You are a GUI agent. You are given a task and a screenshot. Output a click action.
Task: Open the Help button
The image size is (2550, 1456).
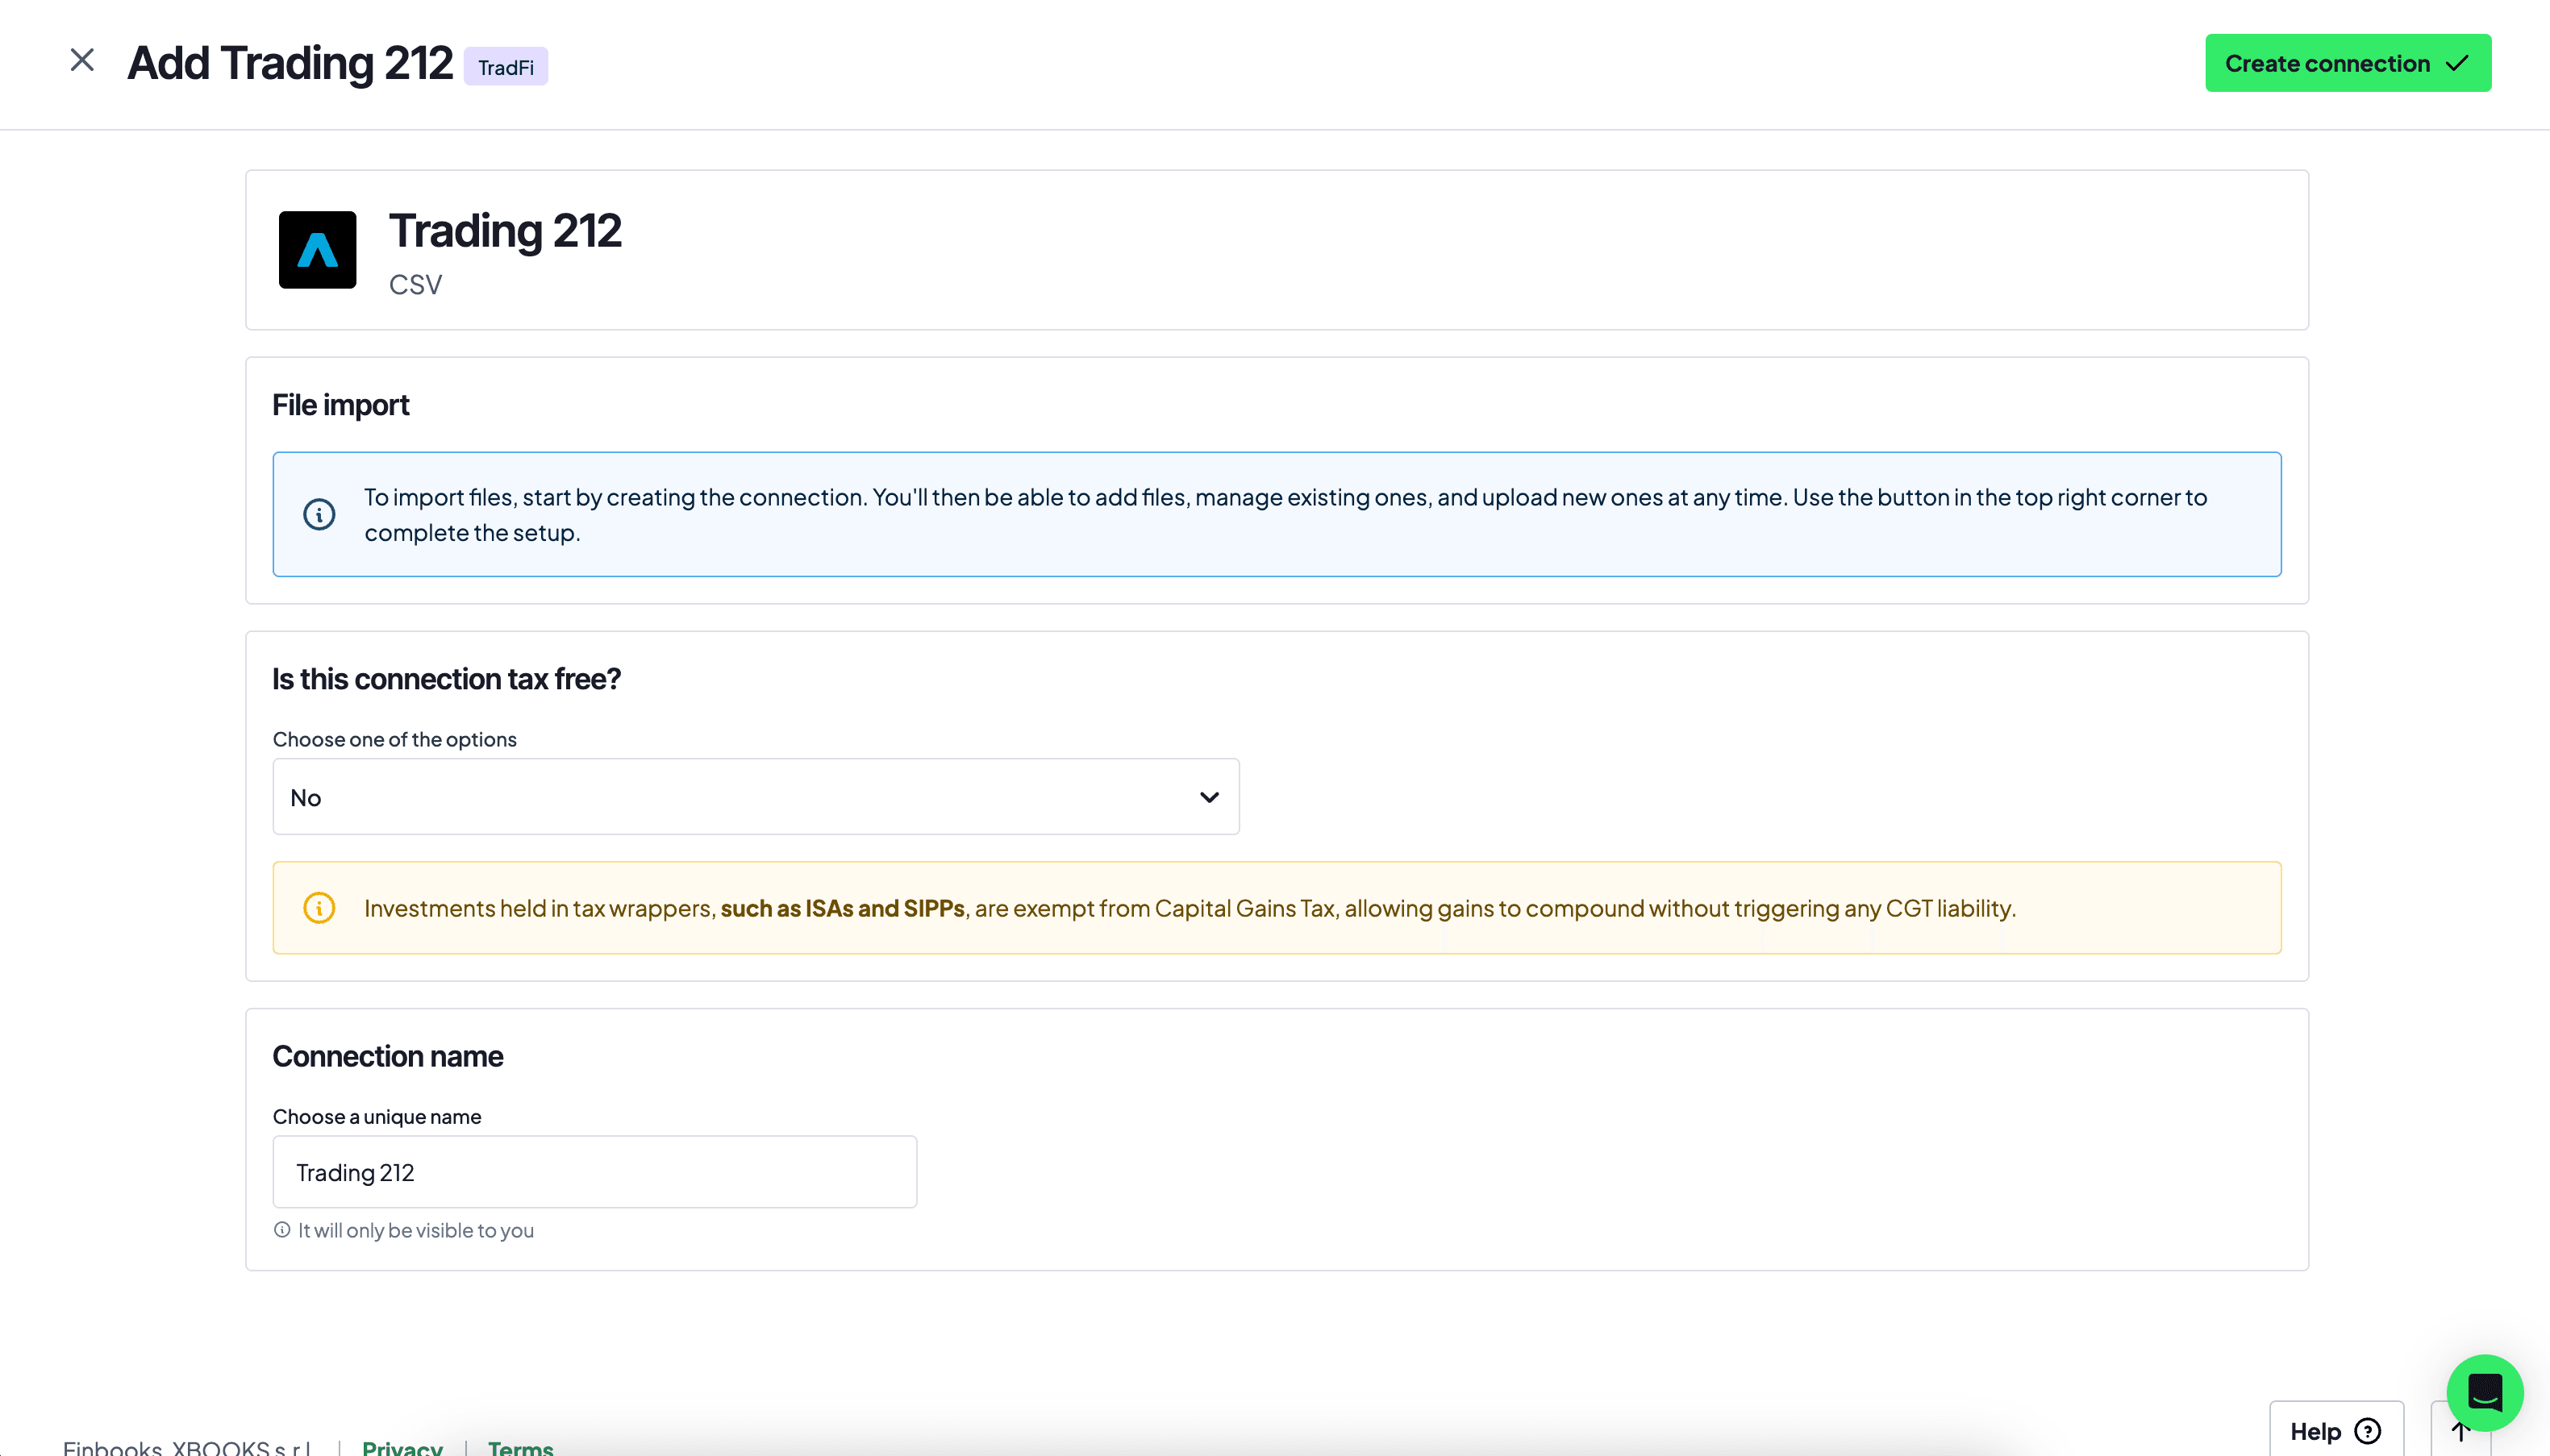2336,1431
